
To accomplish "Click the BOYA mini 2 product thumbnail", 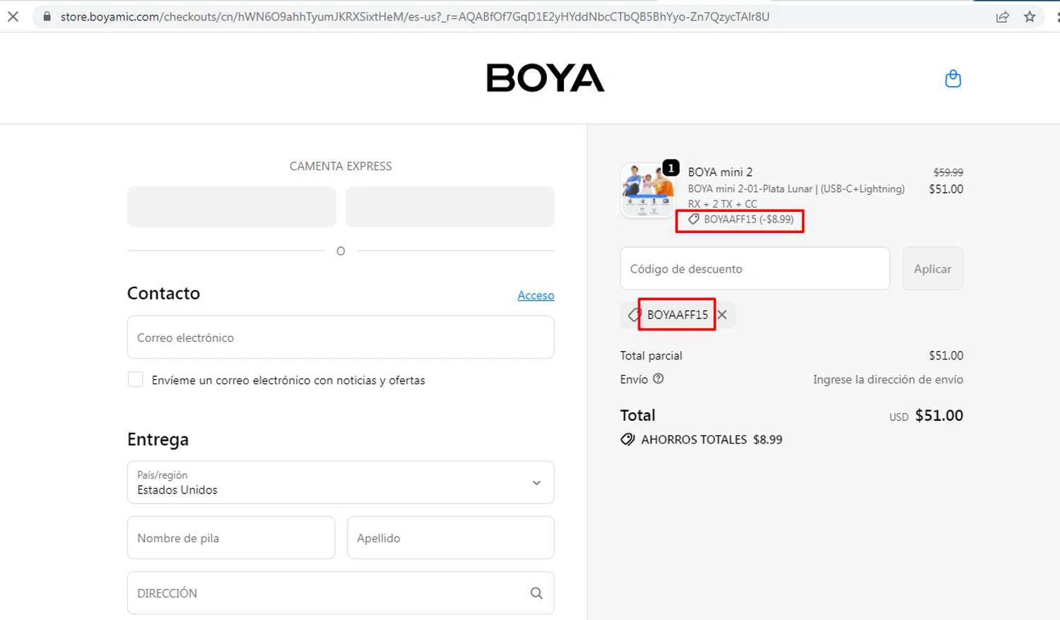I will 647,190.
